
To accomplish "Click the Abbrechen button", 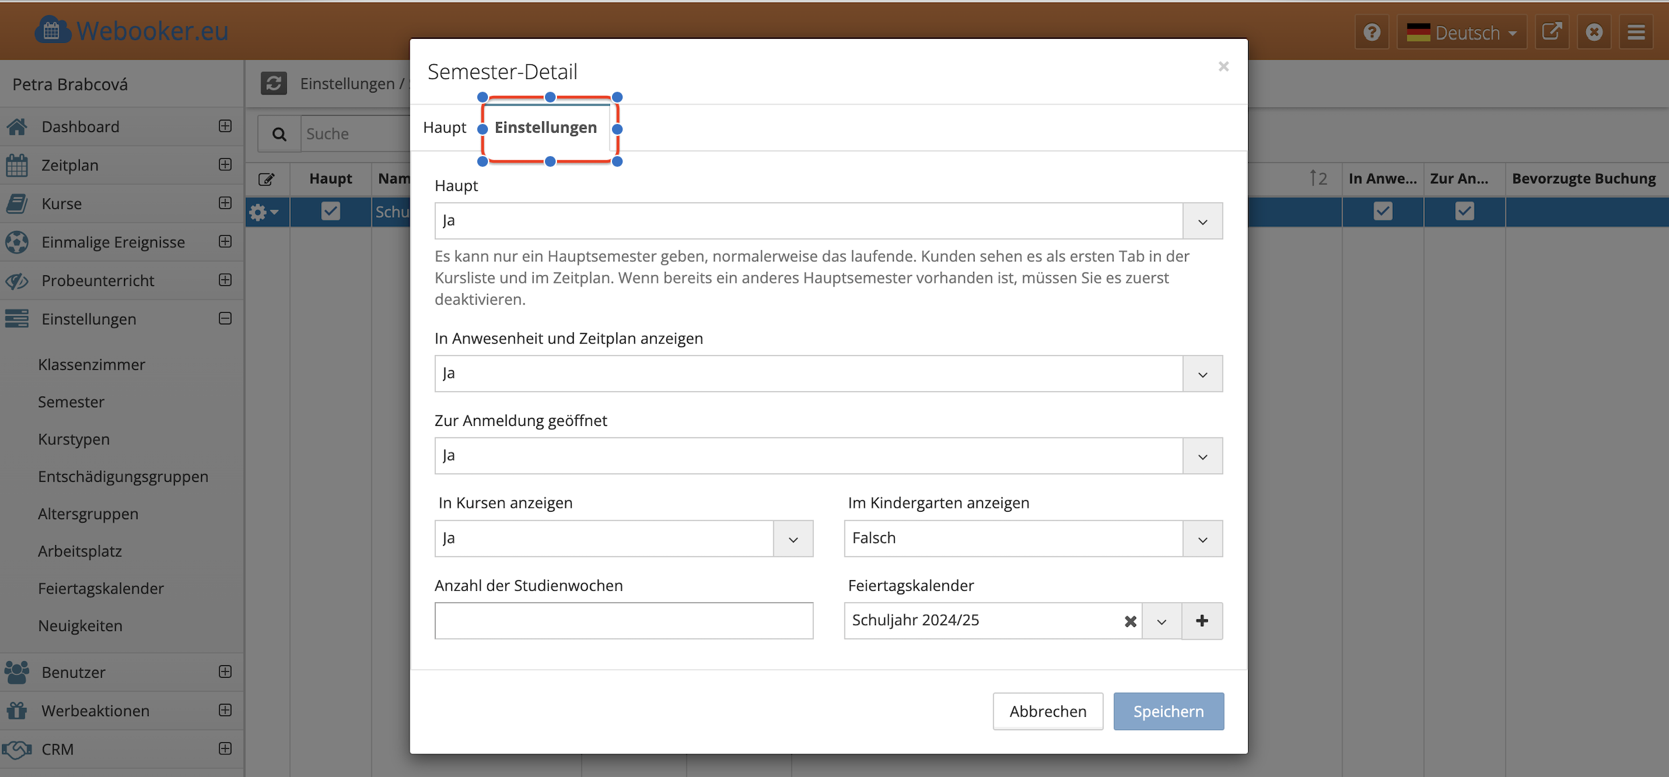I will 1048,711.
